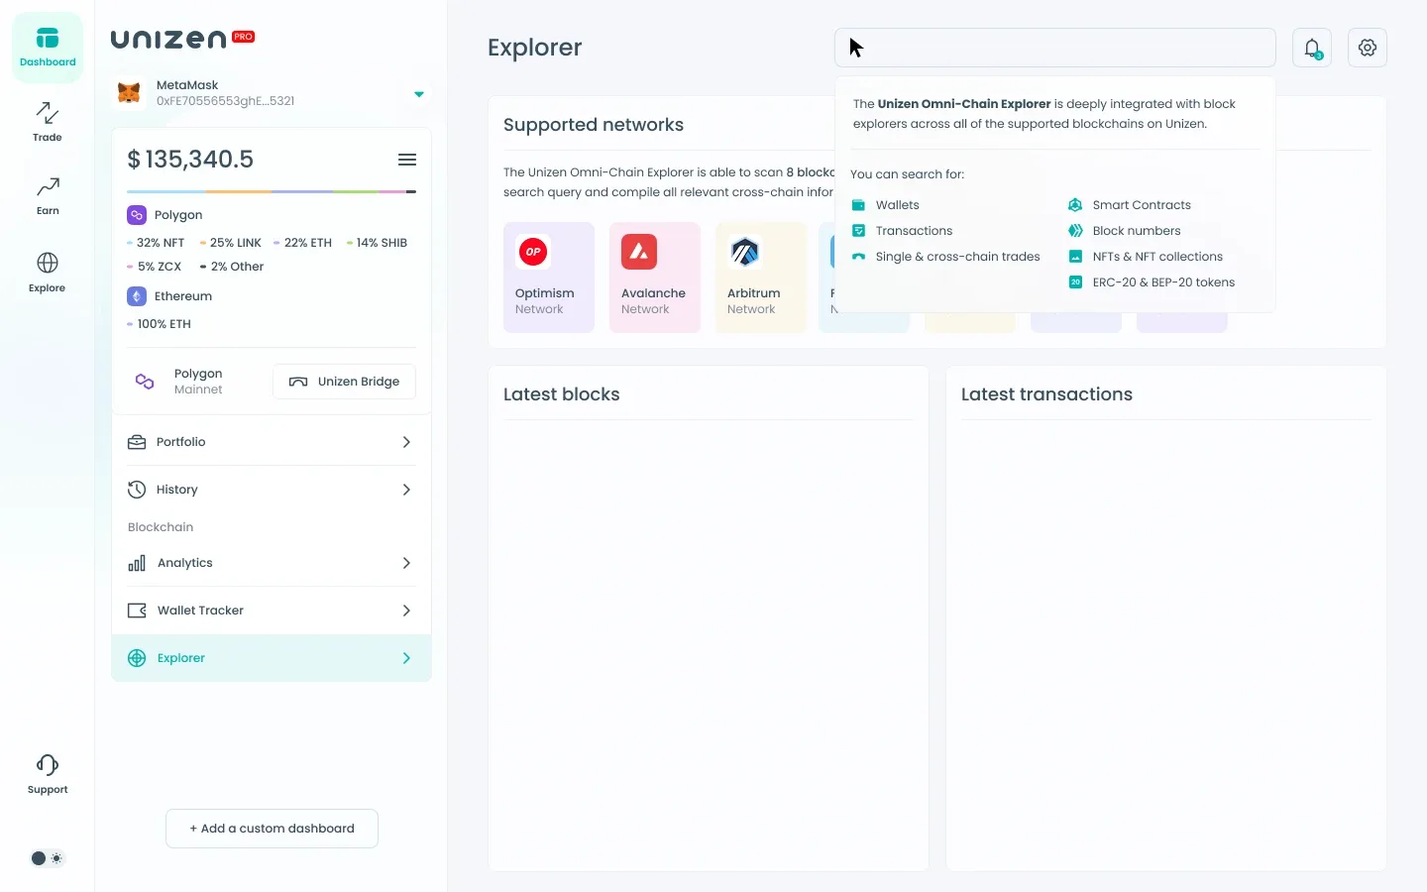Viewport: 1427px width, 892px height.
Task: Expand History with its chevron
Action: [x=406, y=490]
